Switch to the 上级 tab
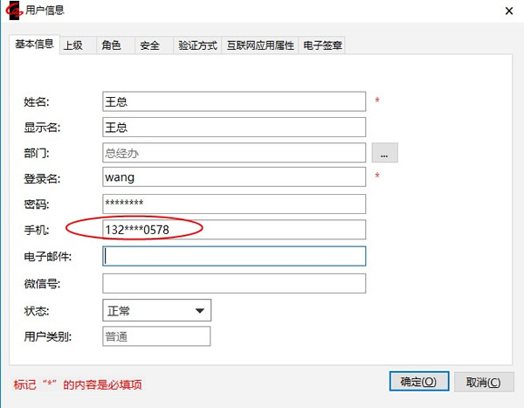The height and width of the screenshot is (408, 524). click(x=72, y=45)
